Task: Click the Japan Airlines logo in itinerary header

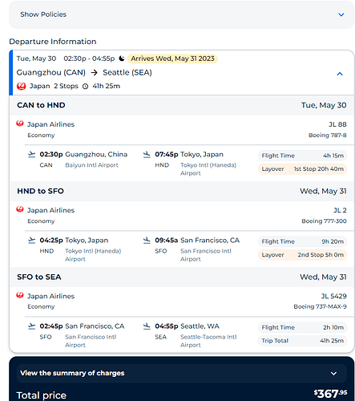Action: click(21, 86)
